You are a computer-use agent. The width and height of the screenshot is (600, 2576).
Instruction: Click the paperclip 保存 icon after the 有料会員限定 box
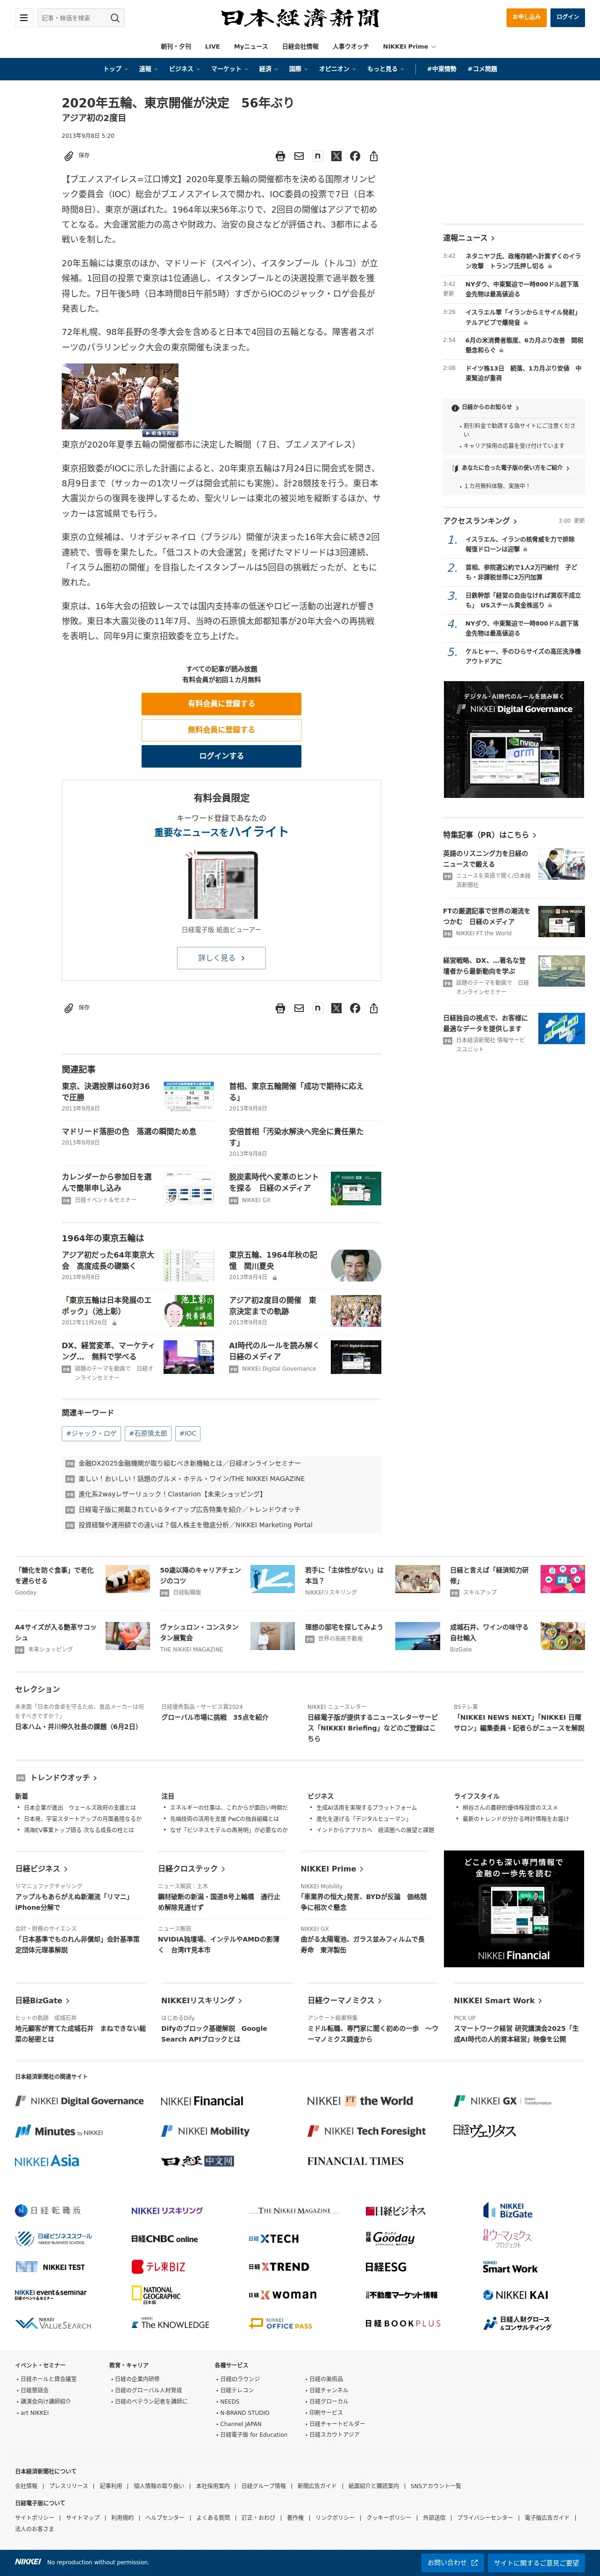(x=69, y=1008)
